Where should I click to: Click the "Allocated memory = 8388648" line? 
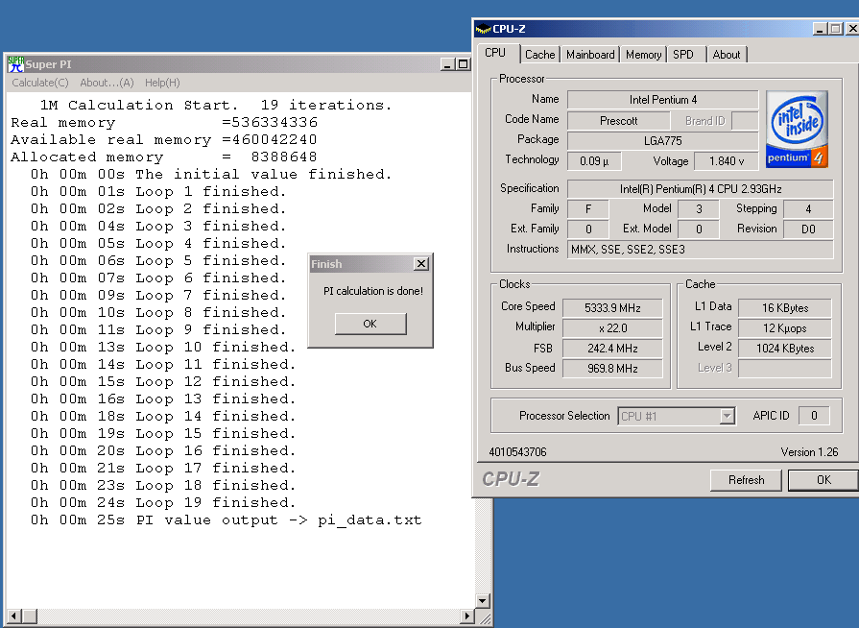point(164,157)
